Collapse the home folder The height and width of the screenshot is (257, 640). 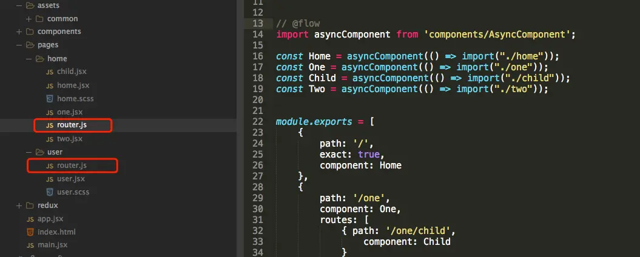[x=29, y=59]
